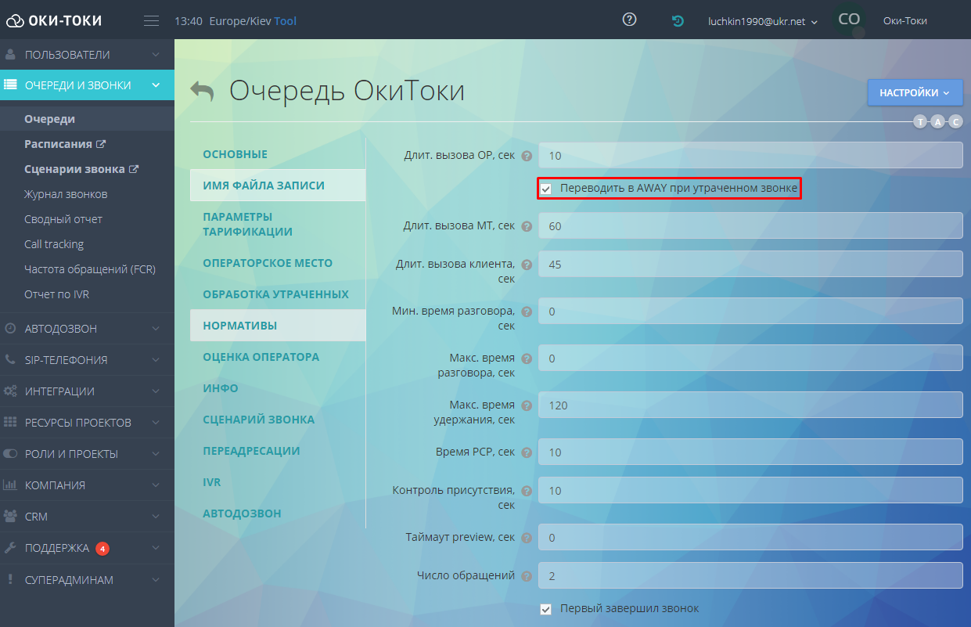The image size is (971, 627).
Task: Click help icon next to Время РСР
Action: pos(527,452)
